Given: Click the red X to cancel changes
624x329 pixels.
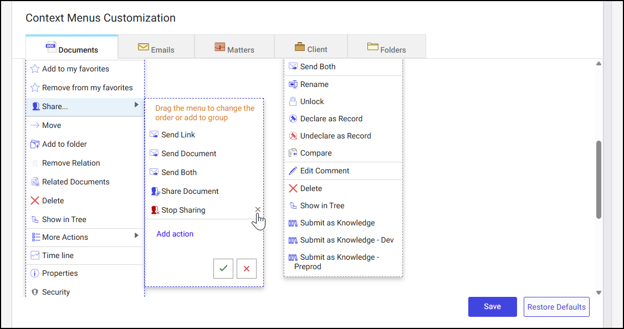Looking at the screenshot, I should pos(246,269).
